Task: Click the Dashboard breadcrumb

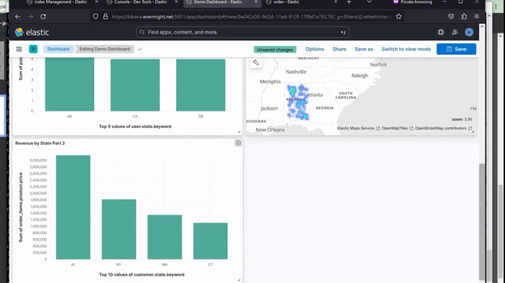Action: pyautogui.click(x=58, y=49)
